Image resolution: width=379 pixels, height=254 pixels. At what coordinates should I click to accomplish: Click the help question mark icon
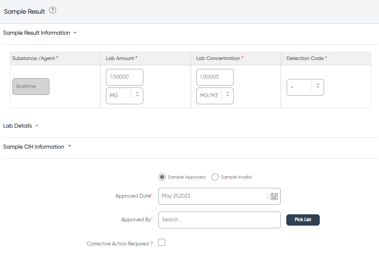click(53, 11)
